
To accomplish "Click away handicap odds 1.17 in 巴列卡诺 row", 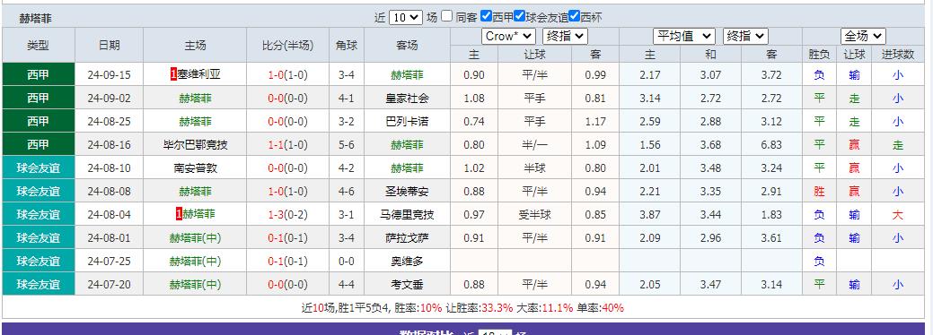I will click(595, 122).
